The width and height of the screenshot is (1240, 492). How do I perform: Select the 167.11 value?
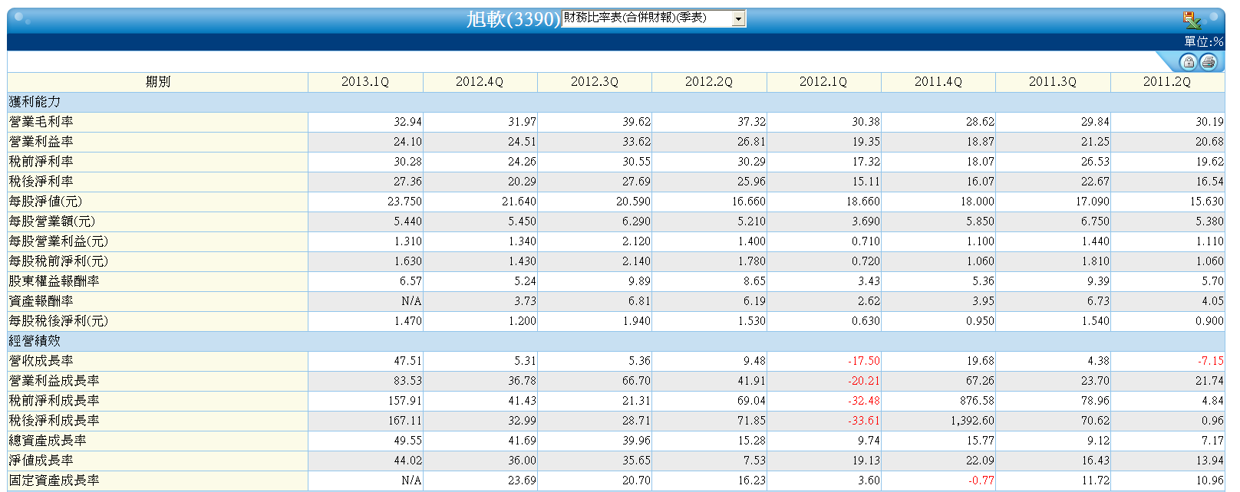(x=405, y=421)
